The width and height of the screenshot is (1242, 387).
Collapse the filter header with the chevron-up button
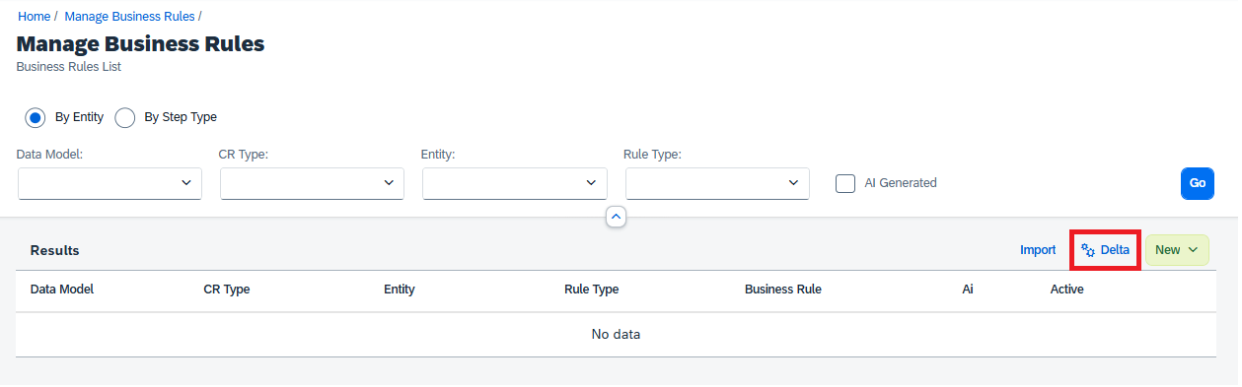point(616,217)
